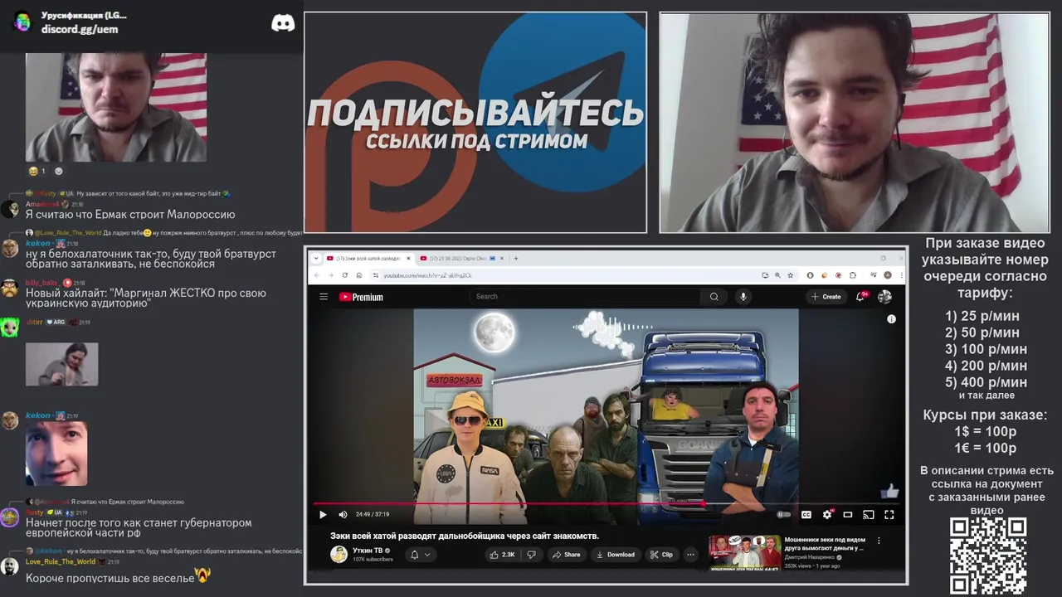This screenshot has height=597, width=1062.
Task: Open the YouTube account avatar menu
Action: [884, 297]
